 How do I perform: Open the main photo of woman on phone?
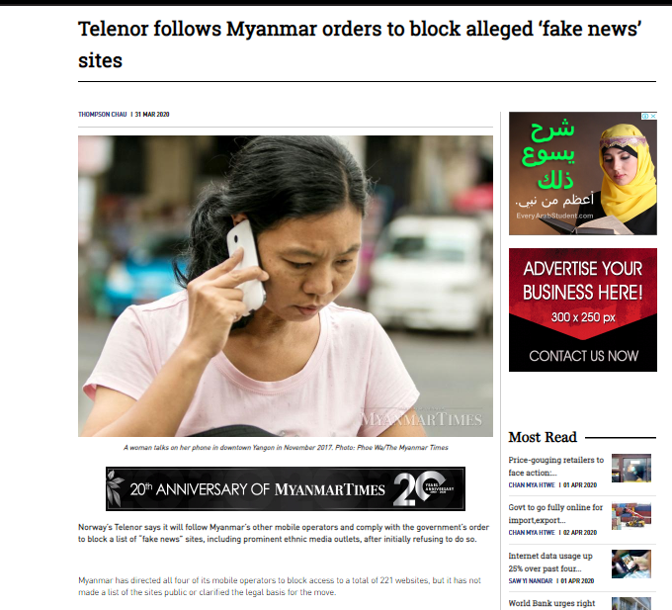286,286
